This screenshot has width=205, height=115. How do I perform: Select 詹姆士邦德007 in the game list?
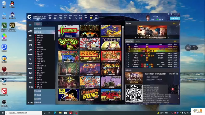[40, 73]
